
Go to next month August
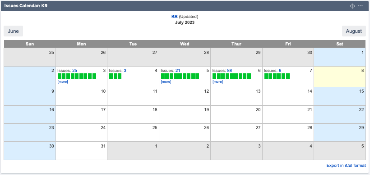point(354,31)
